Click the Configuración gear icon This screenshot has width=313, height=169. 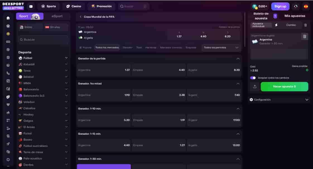pyautogui.click(x=251, y=100)
